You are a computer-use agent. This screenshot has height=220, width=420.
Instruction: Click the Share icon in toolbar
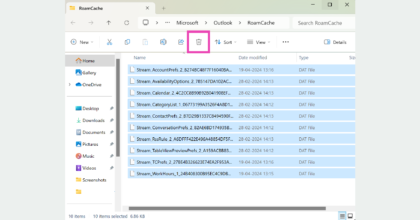181,42
